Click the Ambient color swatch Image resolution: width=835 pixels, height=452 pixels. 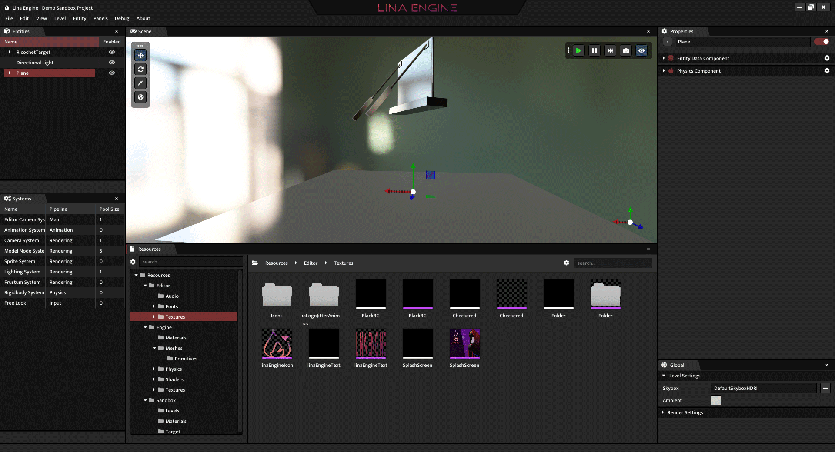(716, 400)
